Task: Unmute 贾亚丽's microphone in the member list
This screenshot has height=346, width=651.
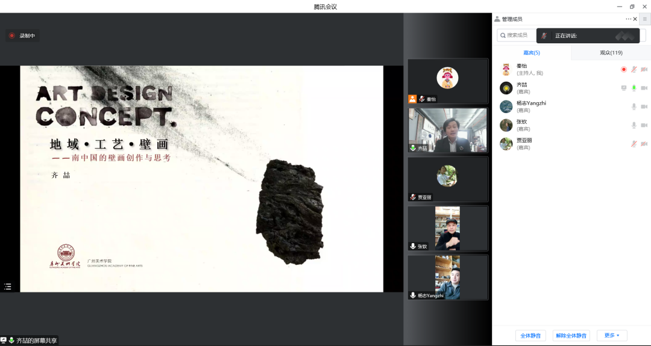Action: pos(634,144)
